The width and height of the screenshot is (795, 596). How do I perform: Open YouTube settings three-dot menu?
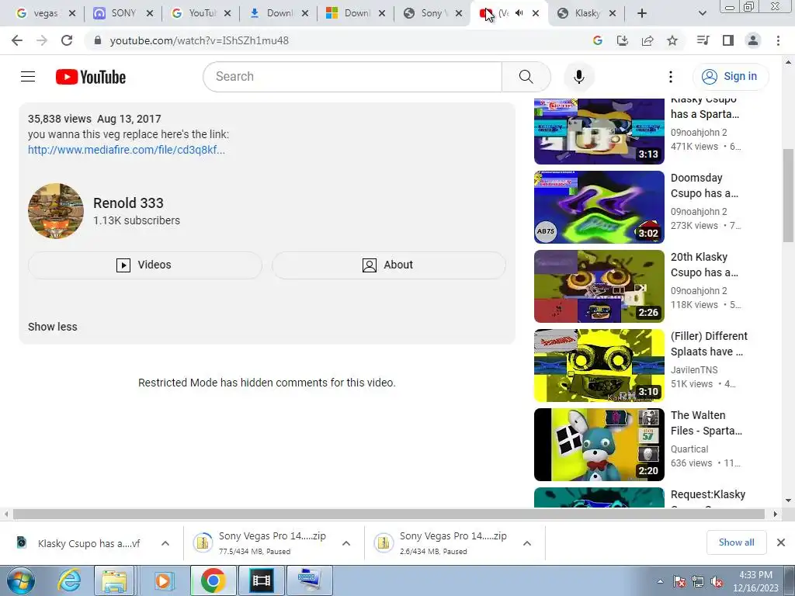pos(670,77)
